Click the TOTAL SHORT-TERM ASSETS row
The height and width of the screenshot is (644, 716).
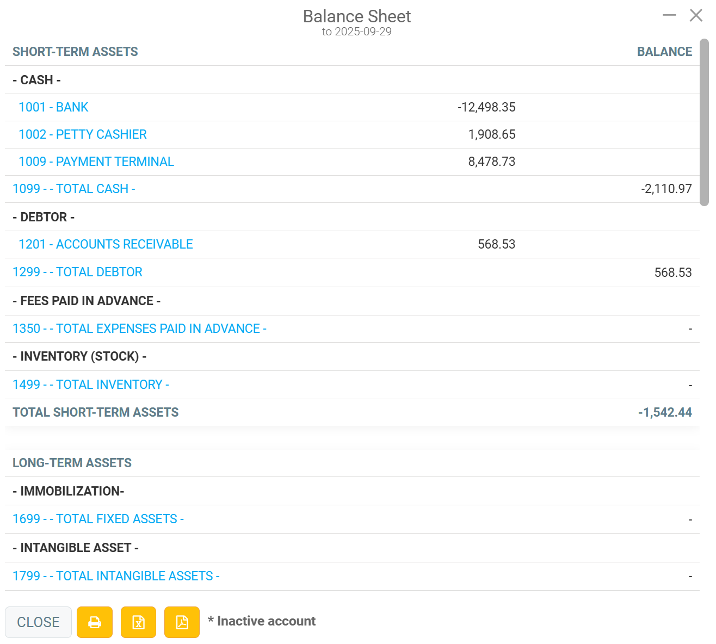click(352, 412)
